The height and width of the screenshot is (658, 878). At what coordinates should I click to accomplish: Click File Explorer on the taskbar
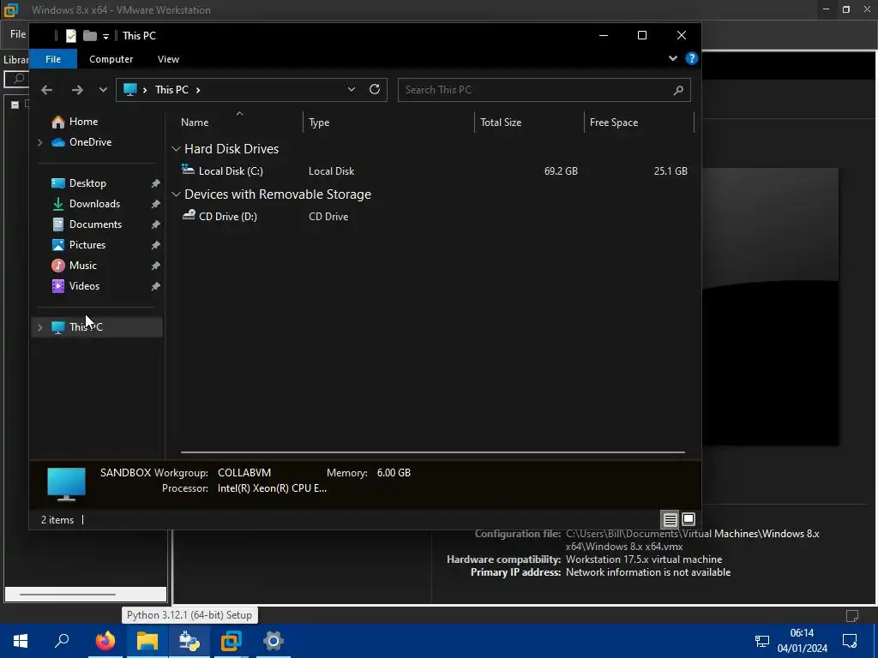147,641
